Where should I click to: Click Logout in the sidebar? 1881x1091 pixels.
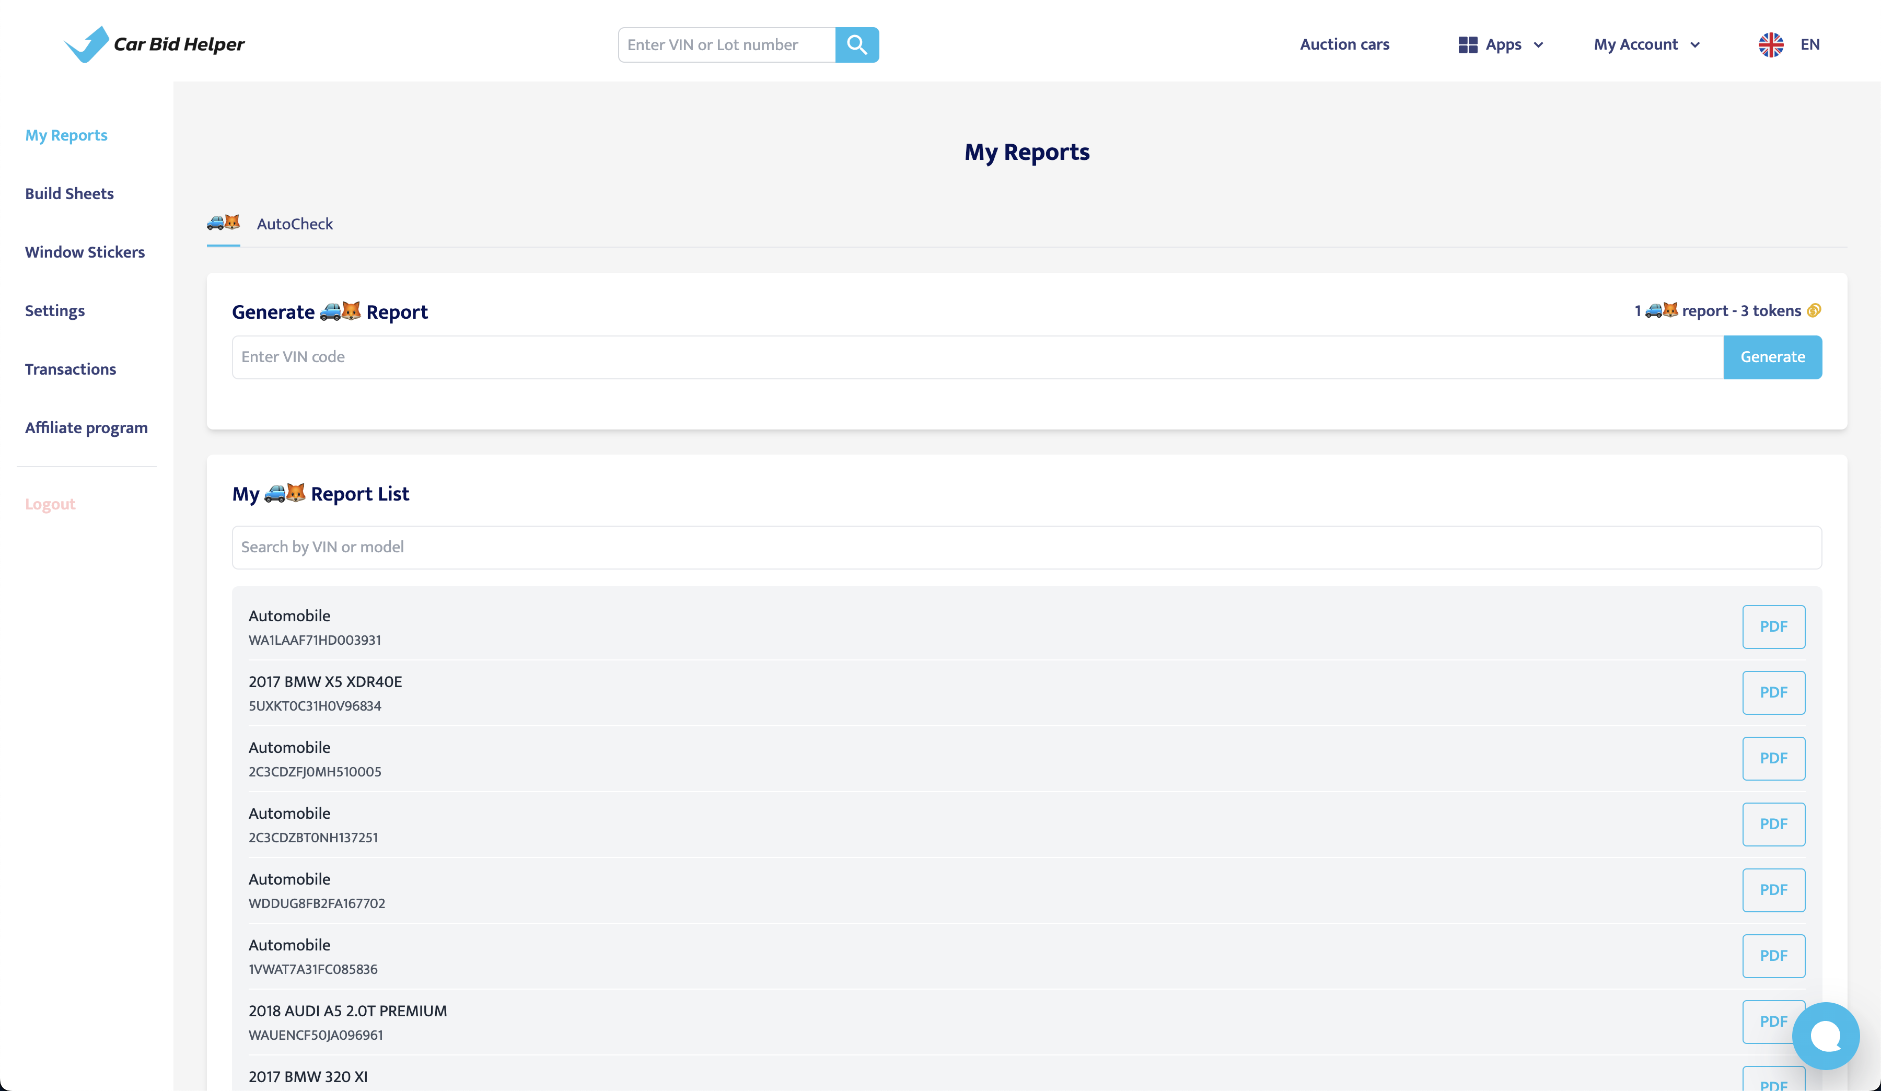coord(50,504)
